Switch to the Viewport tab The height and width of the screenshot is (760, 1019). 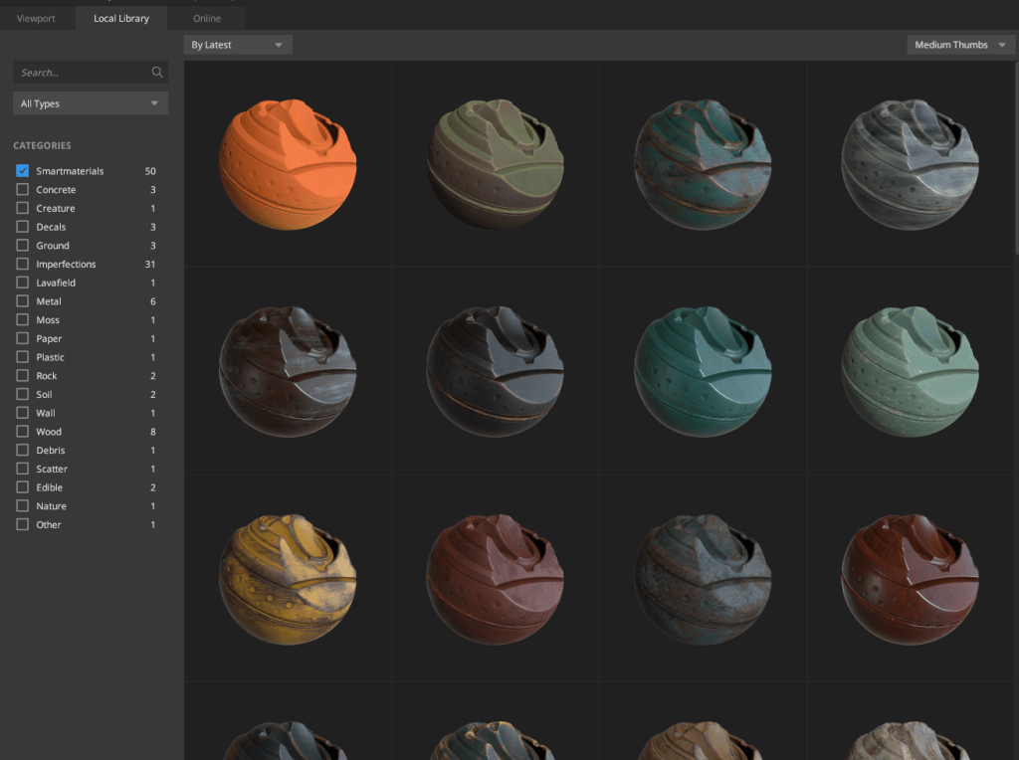37,19
